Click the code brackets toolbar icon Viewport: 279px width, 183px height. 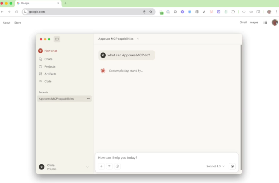tap(244, 12)
